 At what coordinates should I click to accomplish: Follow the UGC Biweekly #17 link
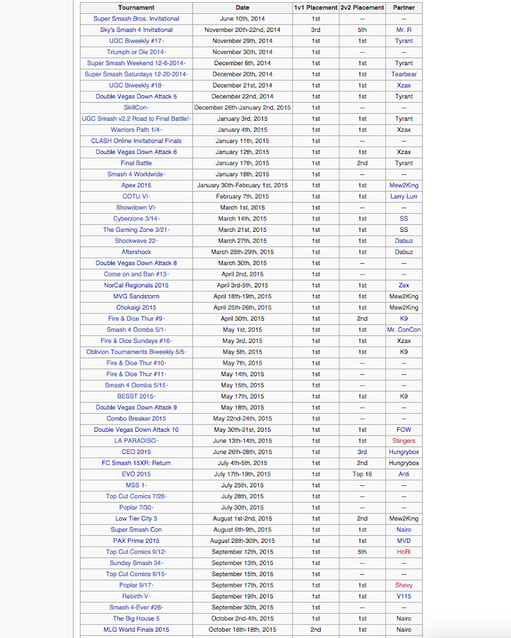(135, 41)
